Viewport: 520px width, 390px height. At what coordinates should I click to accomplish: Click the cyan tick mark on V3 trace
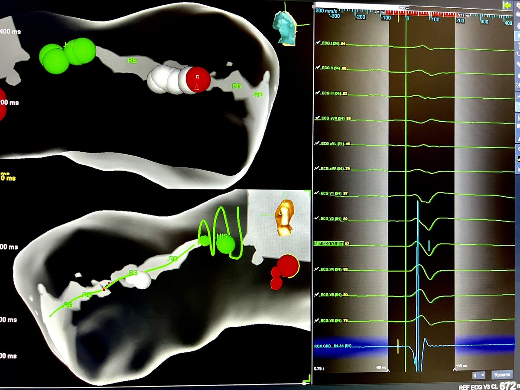pyautogui.click(x=429, y=246)
